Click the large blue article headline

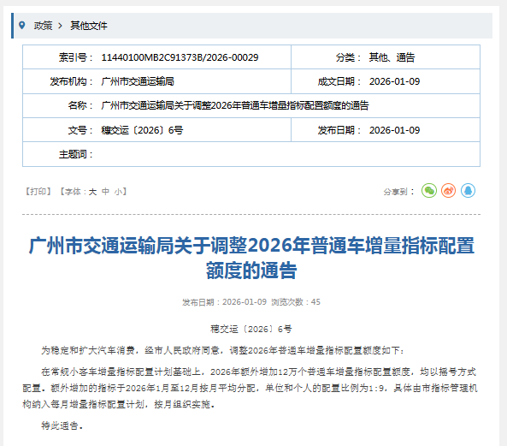pyautogui.click(x=251, y=258)
